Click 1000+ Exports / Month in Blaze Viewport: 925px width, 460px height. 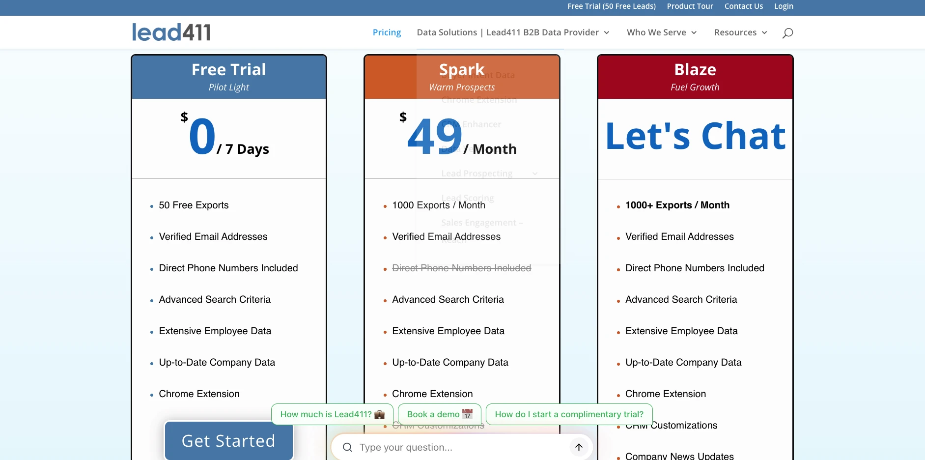point(677,205)
